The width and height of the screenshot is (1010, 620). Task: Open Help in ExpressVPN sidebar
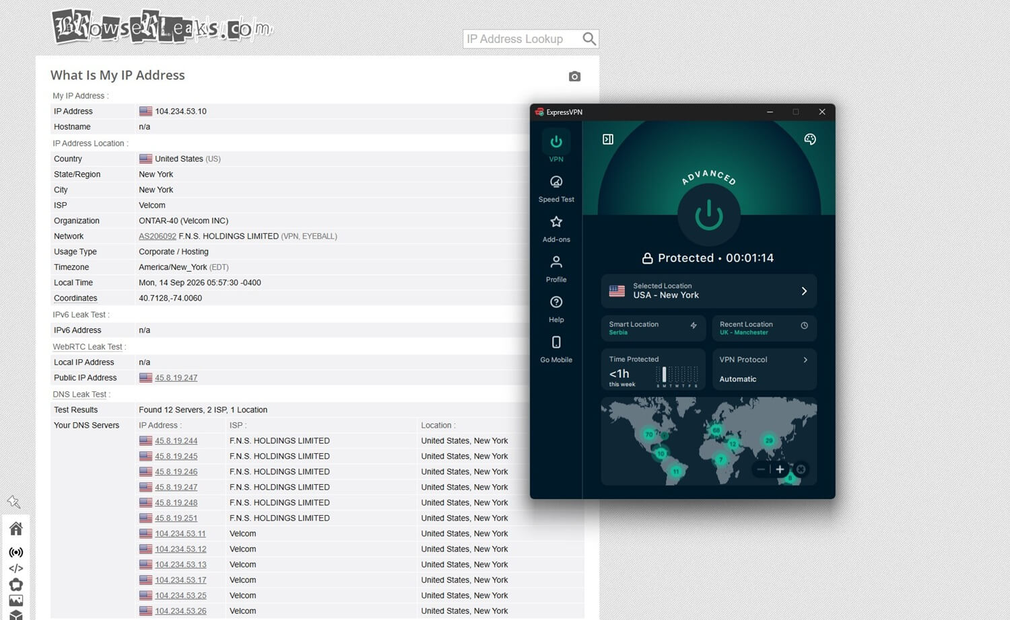[556, 309]
